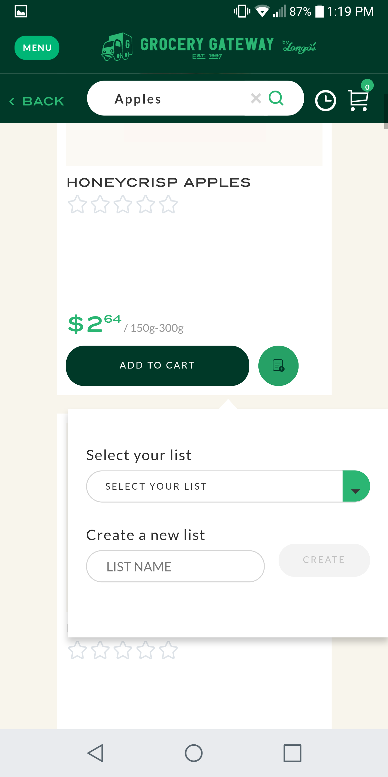Rate Honeycrisp Apples three stars

click(x=123, y=205)
